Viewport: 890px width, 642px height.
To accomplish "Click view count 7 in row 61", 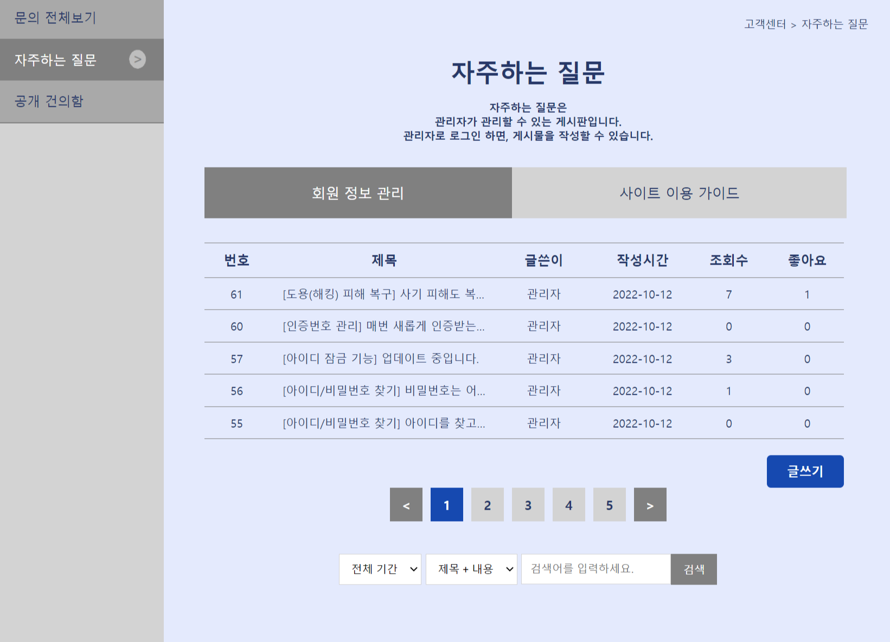I will point(729,294).
